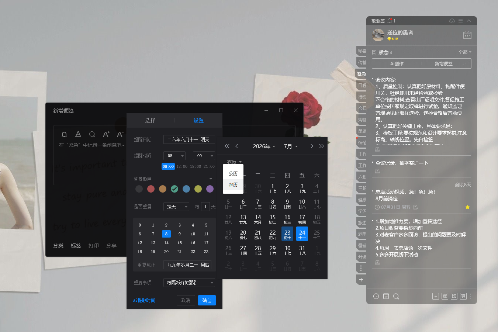Click the 重复截止 date field
The width and height of the screenshot is (498, 332).
point(187,265)
